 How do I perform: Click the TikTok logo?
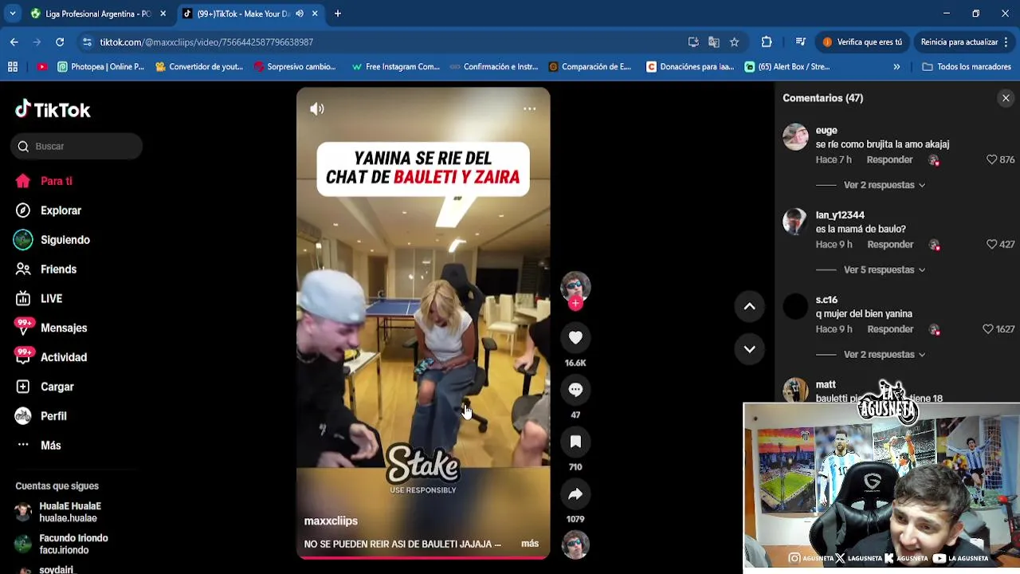coord(53,109)
